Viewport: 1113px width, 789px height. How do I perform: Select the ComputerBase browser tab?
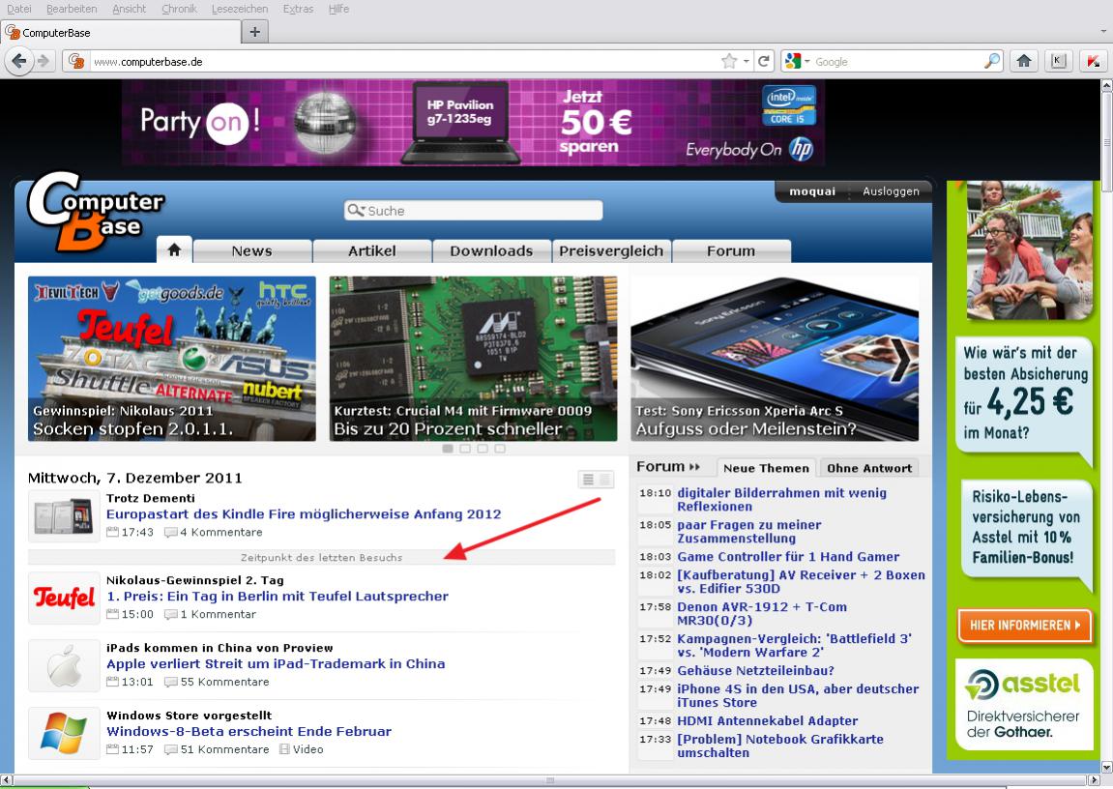121,32
